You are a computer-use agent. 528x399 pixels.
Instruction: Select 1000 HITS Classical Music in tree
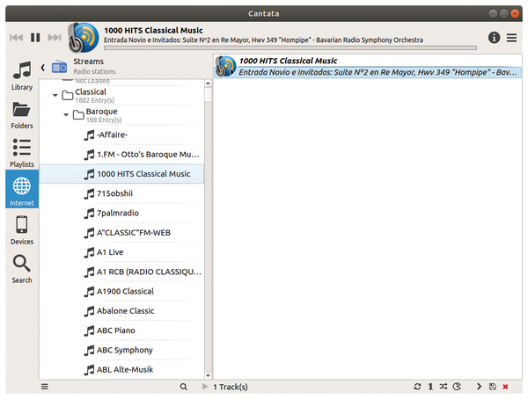tap(121, 174)
